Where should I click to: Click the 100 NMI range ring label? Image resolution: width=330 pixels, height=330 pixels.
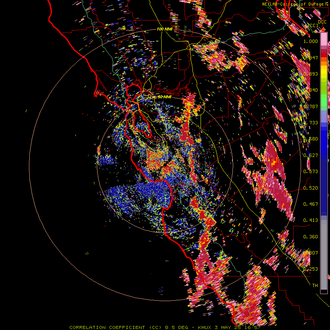165,29
